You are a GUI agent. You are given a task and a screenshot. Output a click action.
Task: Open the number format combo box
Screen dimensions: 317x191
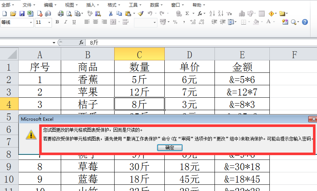(145, 22)
